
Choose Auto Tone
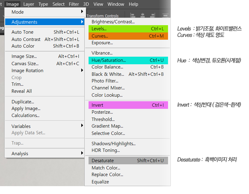45,32
